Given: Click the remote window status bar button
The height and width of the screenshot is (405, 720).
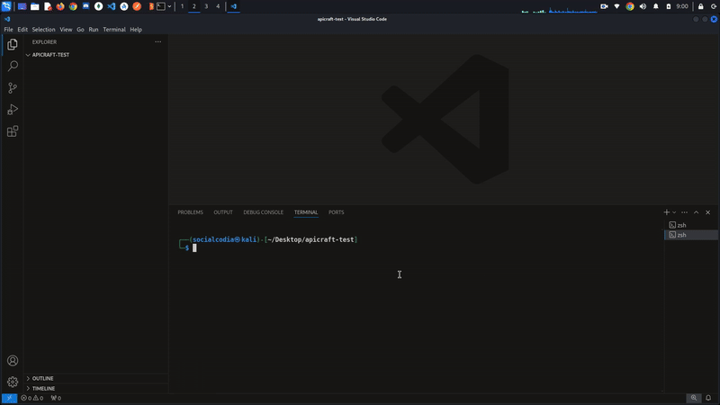Looking at the screenshot, I should click(x=9, y=398).
